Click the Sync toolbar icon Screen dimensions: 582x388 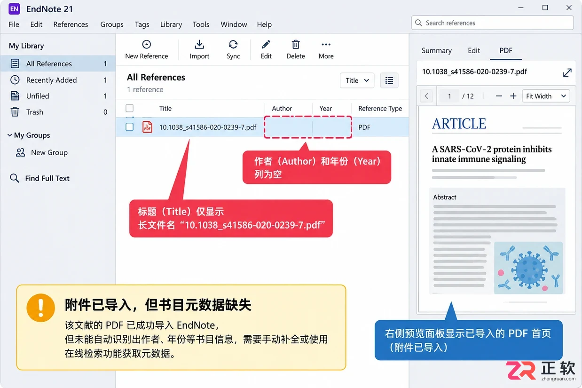233,44
